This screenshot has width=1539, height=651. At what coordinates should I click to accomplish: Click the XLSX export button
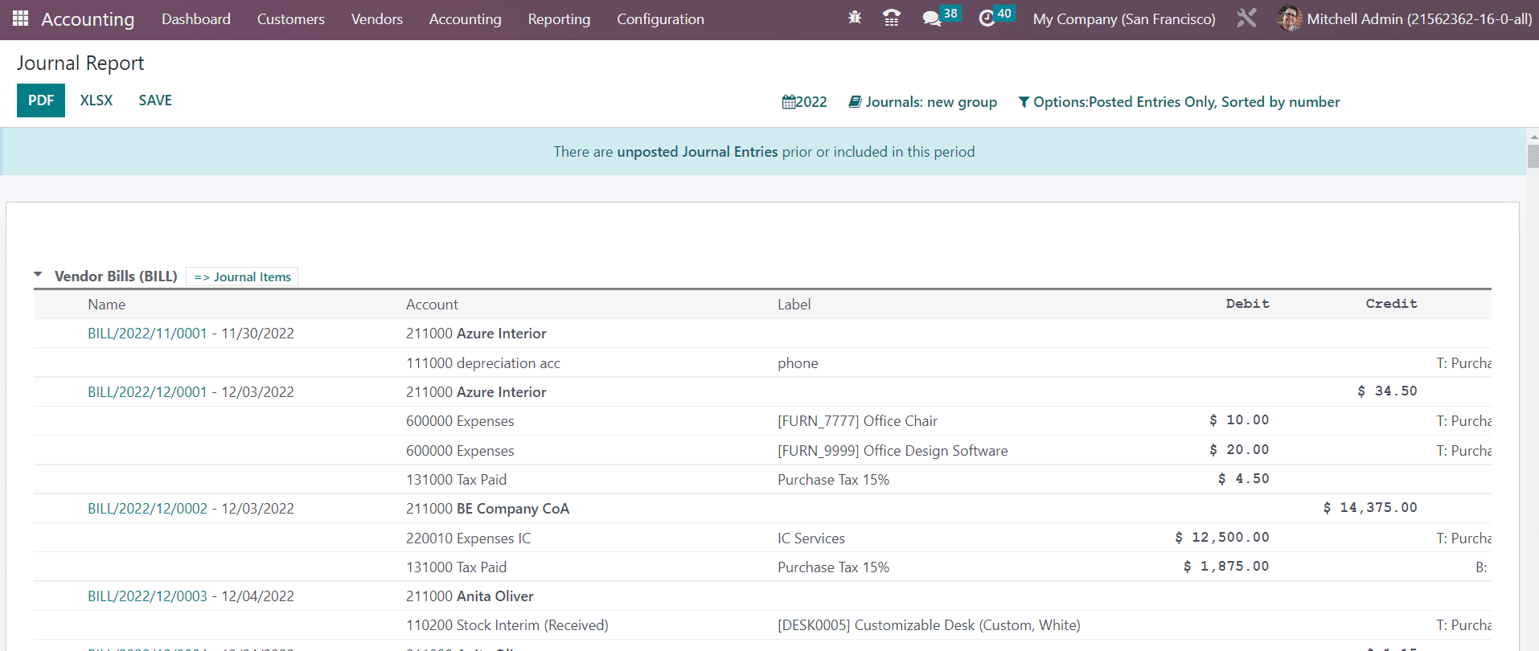96,100
